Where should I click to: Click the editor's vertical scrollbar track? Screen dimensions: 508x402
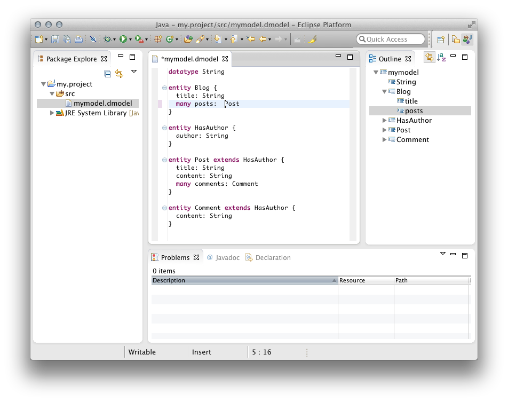353,160
